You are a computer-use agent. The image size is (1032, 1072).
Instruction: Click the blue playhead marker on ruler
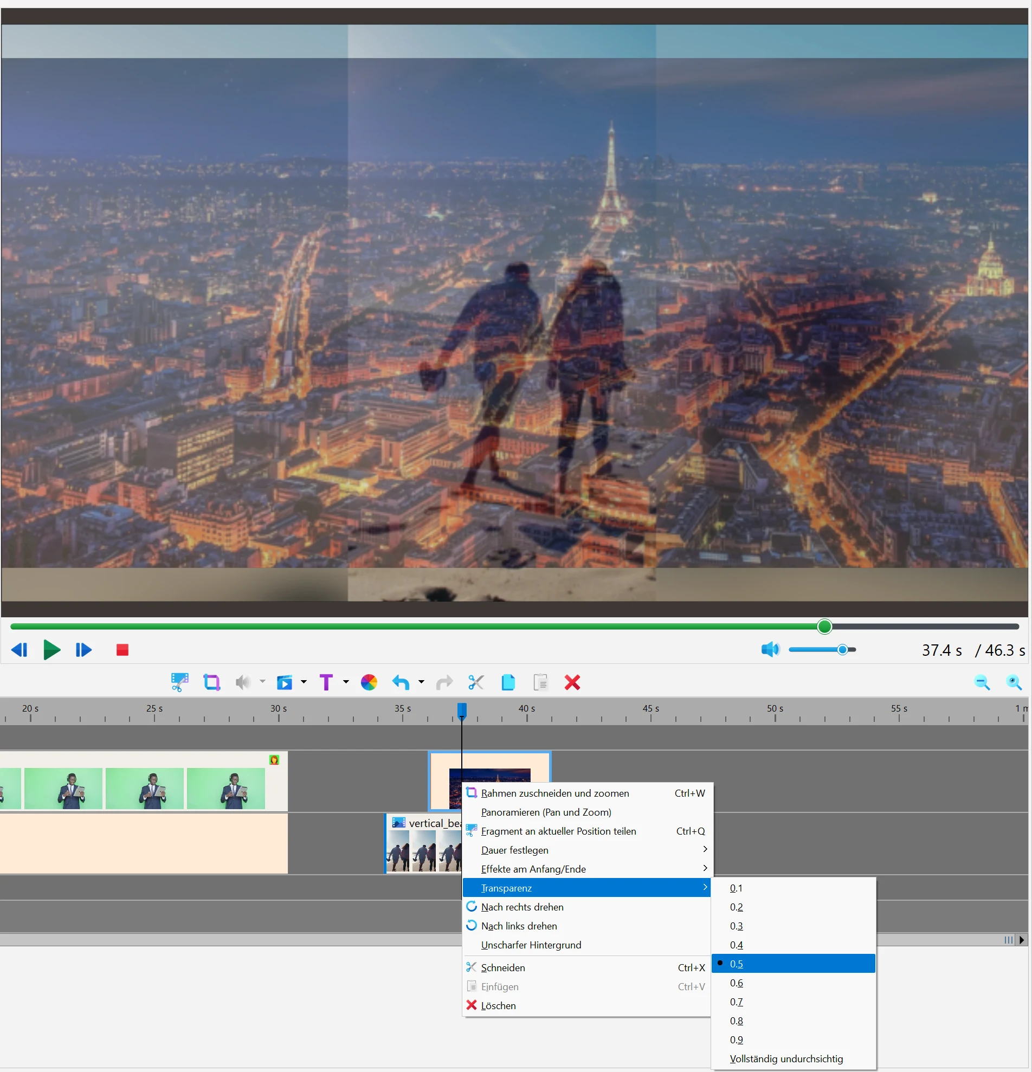pyautogui.click(x=462, y=711)
